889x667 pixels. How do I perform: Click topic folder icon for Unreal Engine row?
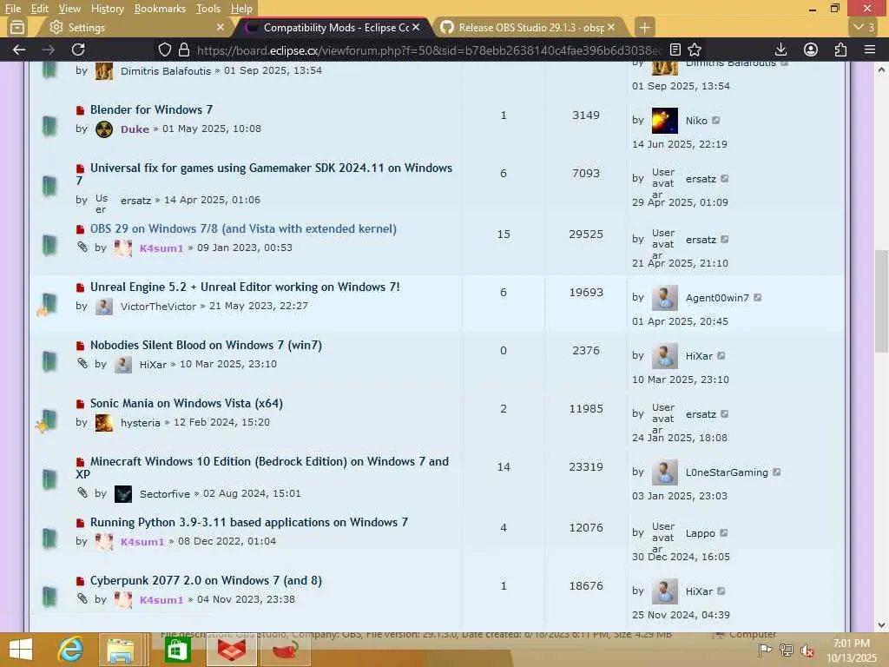tap(49, 303)
